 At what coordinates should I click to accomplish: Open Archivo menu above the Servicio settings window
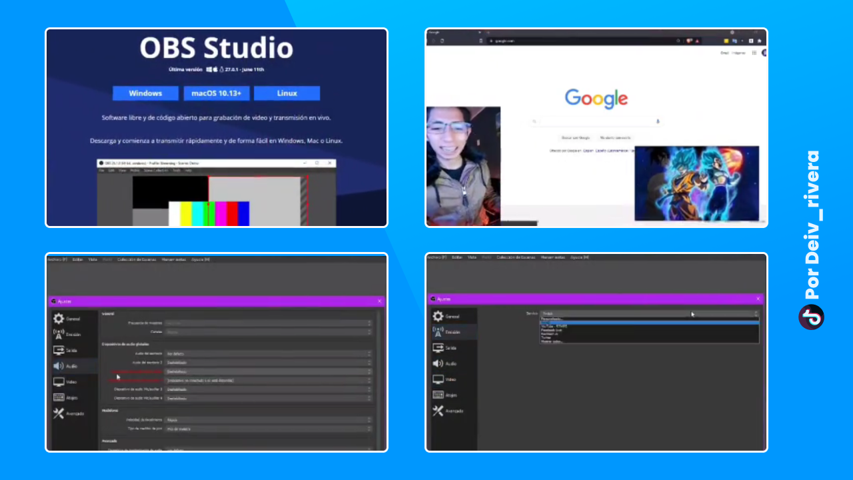coord(436,257)
